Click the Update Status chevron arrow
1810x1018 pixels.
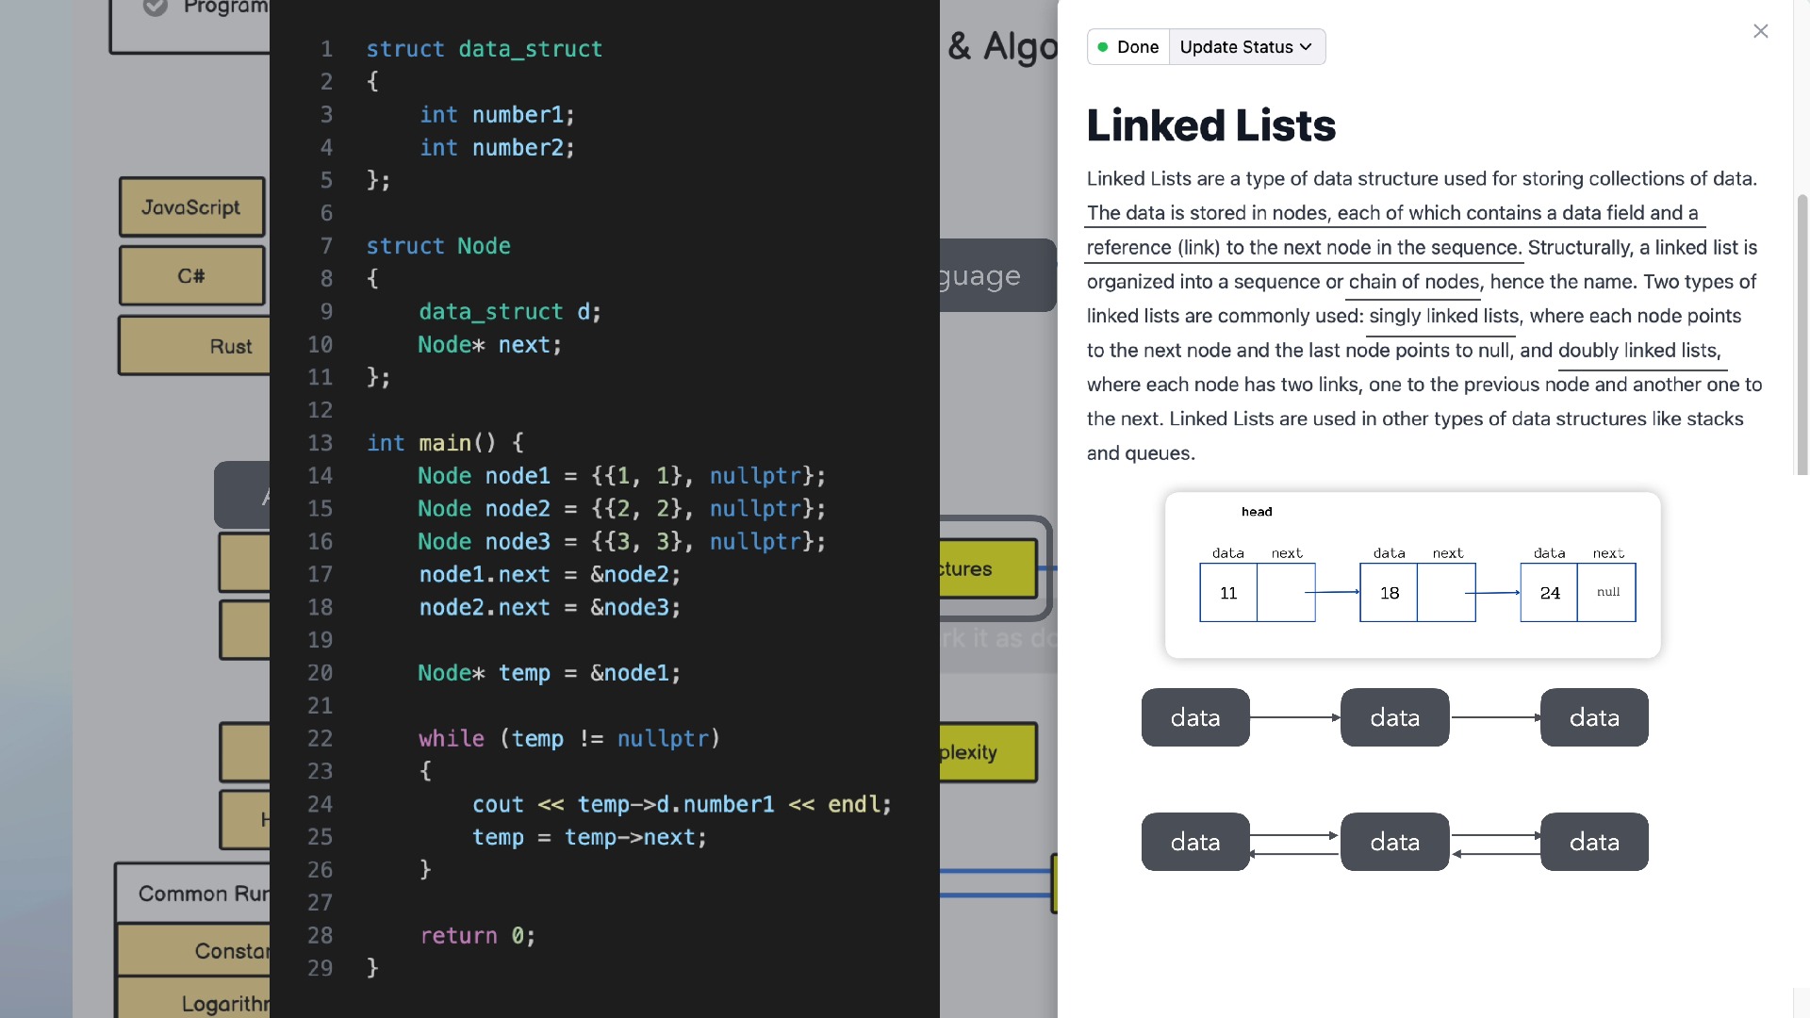pos(1306,47)
